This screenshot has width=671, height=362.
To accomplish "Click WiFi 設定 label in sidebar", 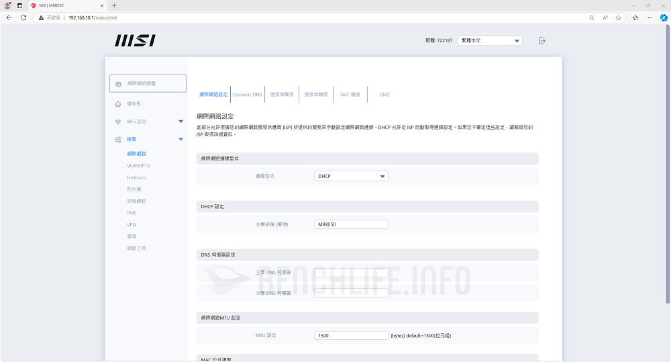I will coord(136,122).
